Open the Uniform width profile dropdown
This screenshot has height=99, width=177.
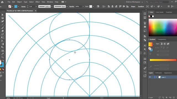point(52,7)
